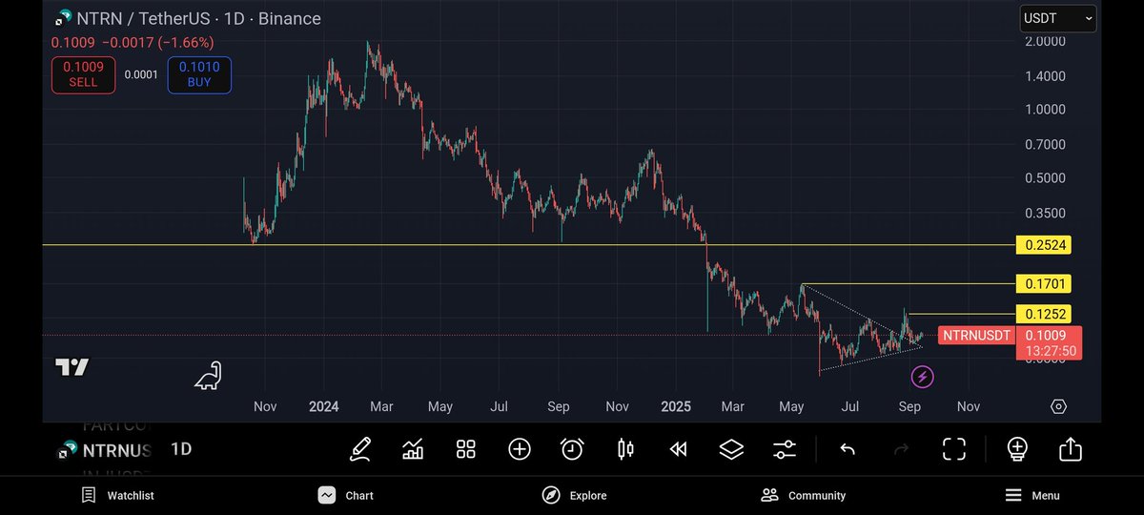Open the Chart tab

[346, 495]
